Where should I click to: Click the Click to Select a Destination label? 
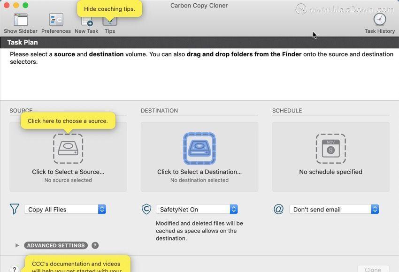(199, 172)
